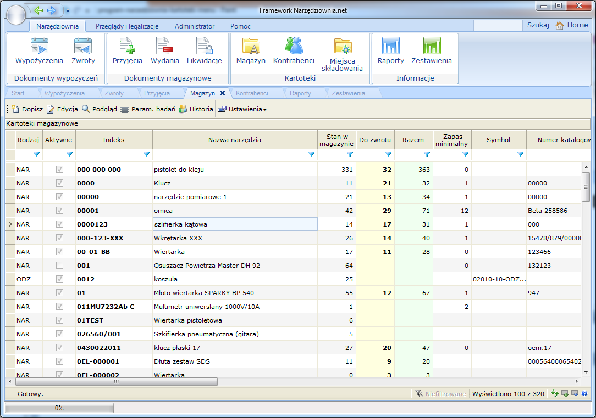Open the Raporty icon in ribbon
The image size is (596, 418).
coord(390,51)
